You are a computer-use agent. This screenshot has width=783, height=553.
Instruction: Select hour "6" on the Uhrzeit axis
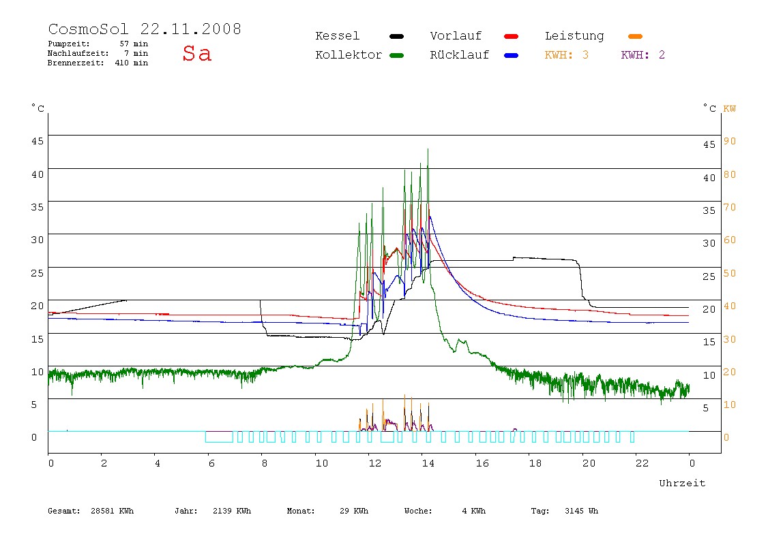point(211,463)
